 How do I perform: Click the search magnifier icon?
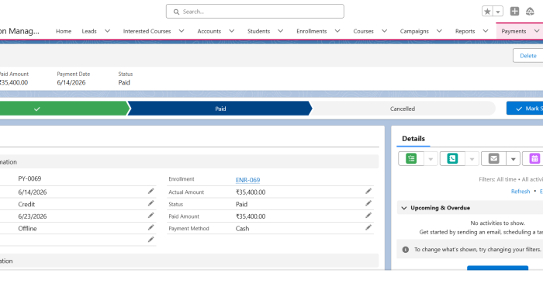[x=176, y=12]
